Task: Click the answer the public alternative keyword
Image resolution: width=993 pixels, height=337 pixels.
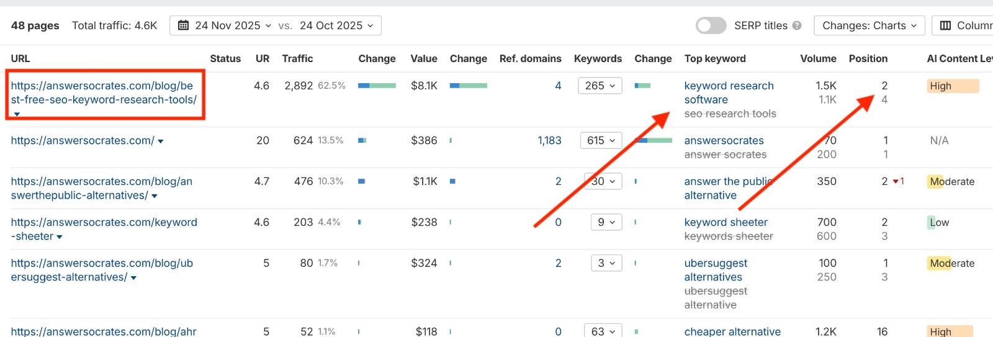Action: pyautogui.click(x=728, y=188)
